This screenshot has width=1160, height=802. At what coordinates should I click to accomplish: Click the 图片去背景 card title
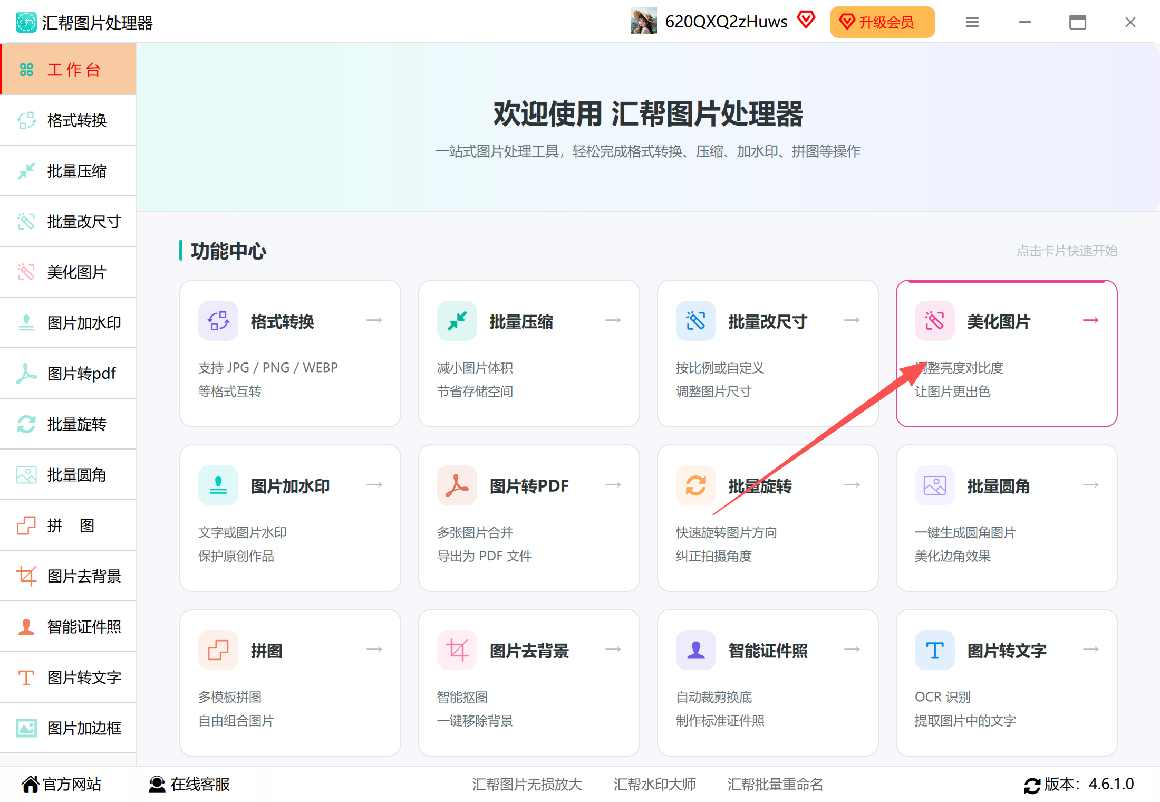coord(529,651)
